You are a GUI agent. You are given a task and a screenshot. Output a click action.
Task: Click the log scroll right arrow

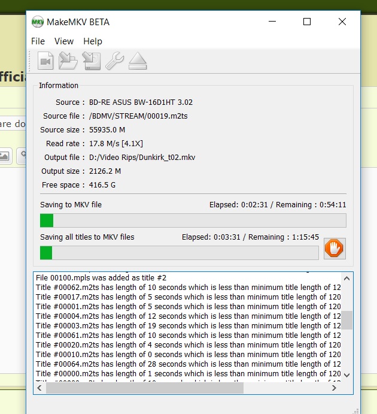(334, 388)
